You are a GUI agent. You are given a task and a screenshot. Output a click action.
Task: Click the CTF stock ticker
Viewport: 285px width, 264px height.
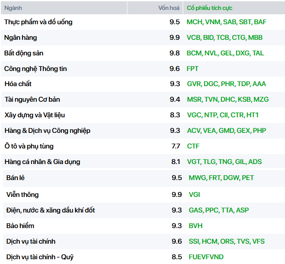tap(193, 146)
